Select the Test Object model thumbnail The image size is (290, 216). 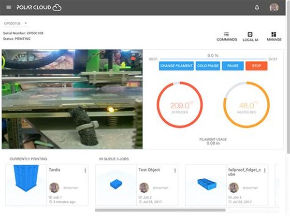point(116,185)
